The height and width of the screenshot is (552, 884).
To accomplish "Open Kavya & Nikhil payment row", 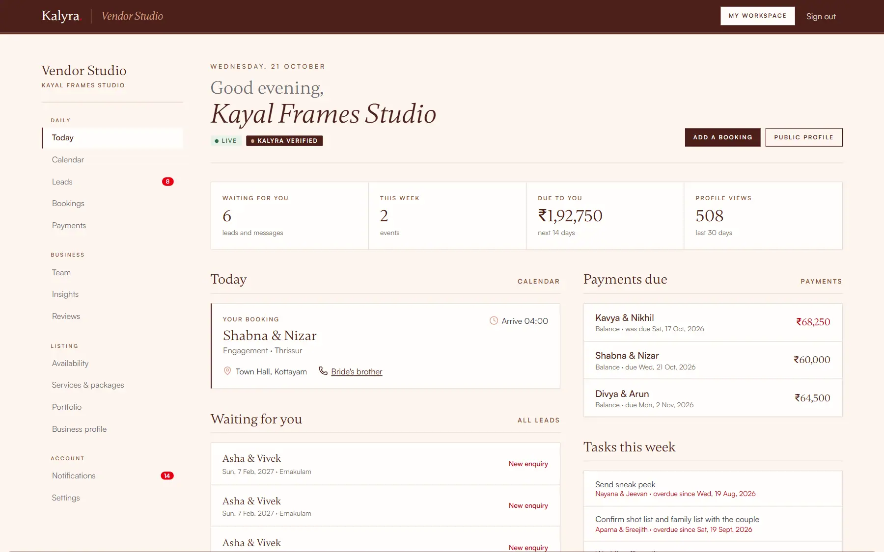I will pos(713,322).
